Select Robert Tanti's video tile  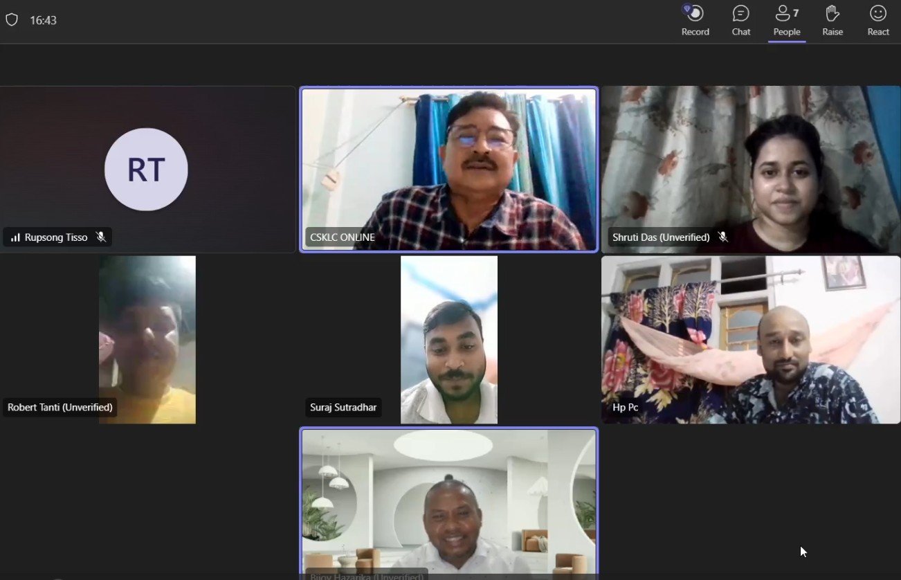pyautogui.click(x=147, y=340)
